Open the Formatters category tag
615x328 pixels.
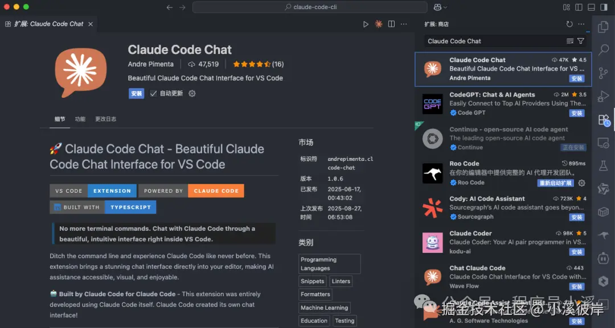click(x=315, y=294)
